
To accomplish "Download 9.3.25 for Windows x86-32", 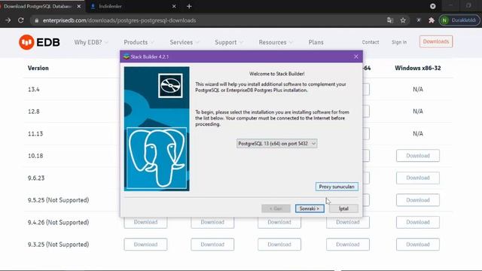I will click(x=418, y=245).
